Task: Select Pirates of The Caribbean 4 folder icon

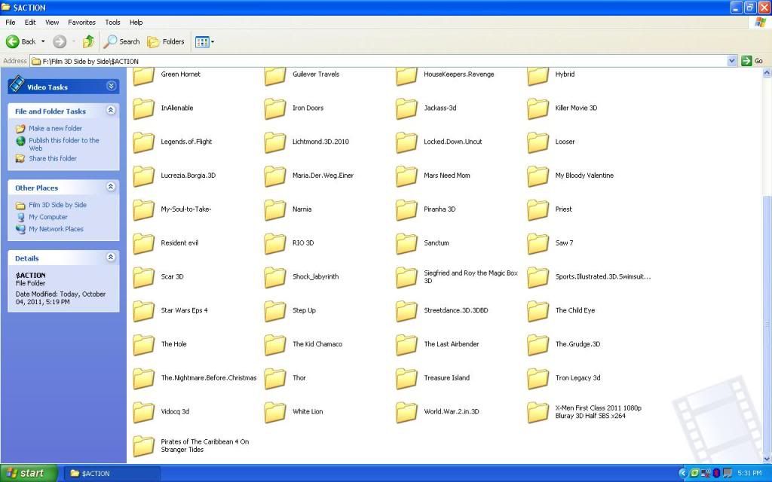Action: pos(144,446)
